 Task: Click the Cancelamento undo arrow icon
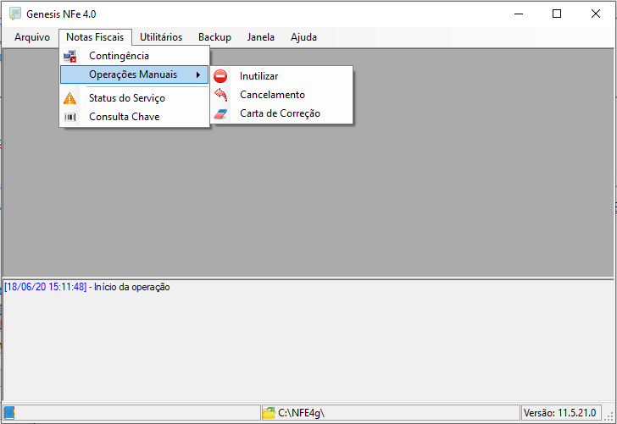(x=220, y=95)
